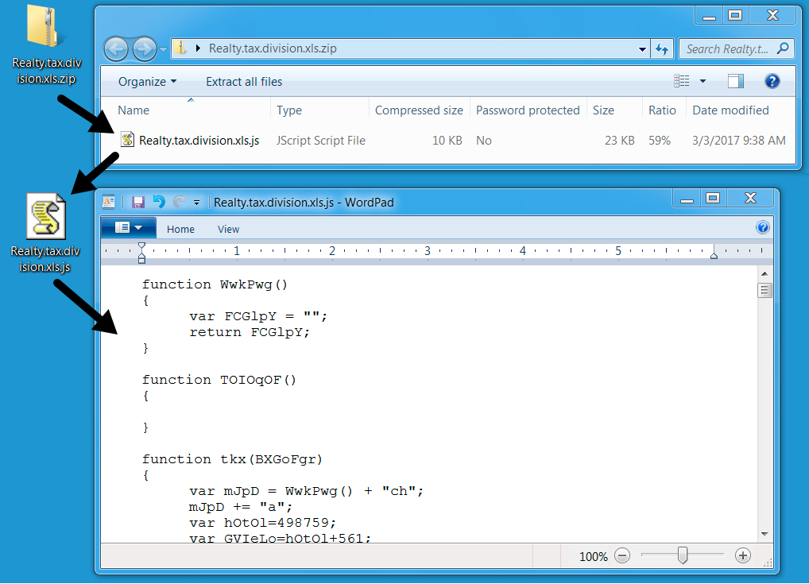The image size is (809, 584).
Task: Click the line 'function WwkPwg()' in document
Action: [215, 284]
